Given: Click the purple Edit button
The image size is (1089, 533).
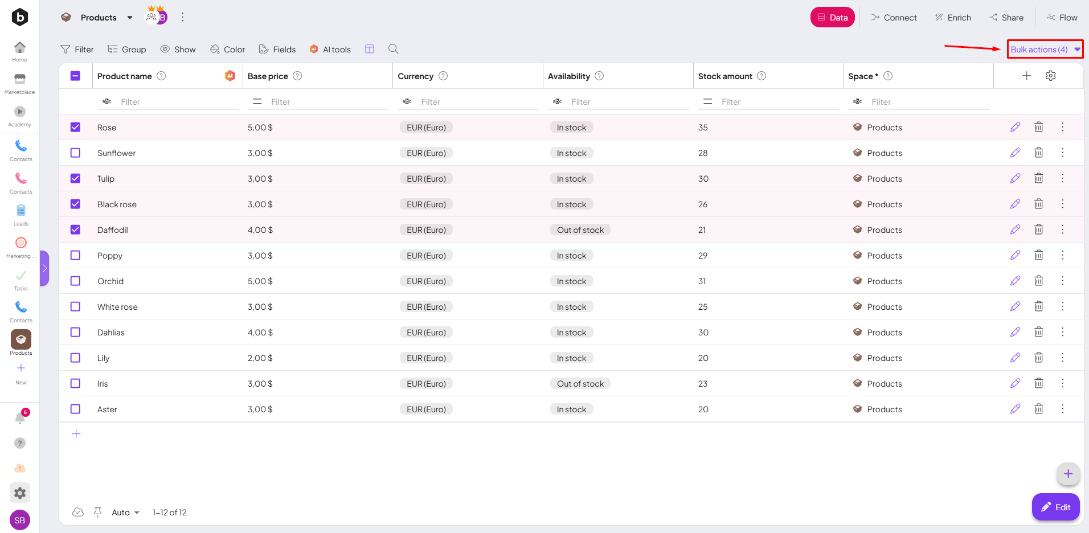Looking at the screenshot, I should pos(1055,507).
